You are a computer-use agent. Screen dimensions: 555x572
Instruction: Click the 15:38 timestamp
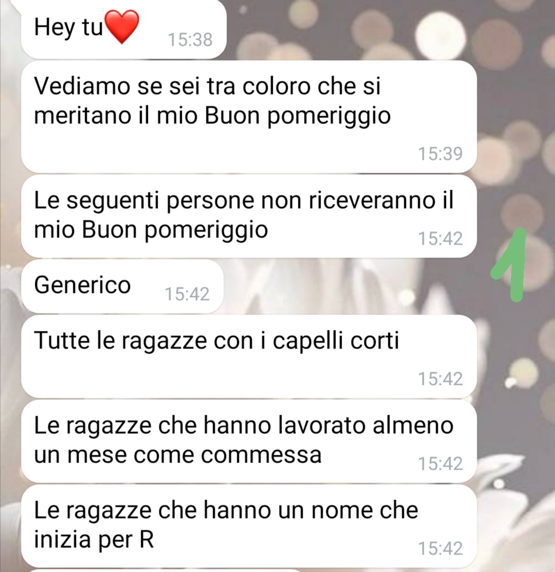click(x=190, y=40)
